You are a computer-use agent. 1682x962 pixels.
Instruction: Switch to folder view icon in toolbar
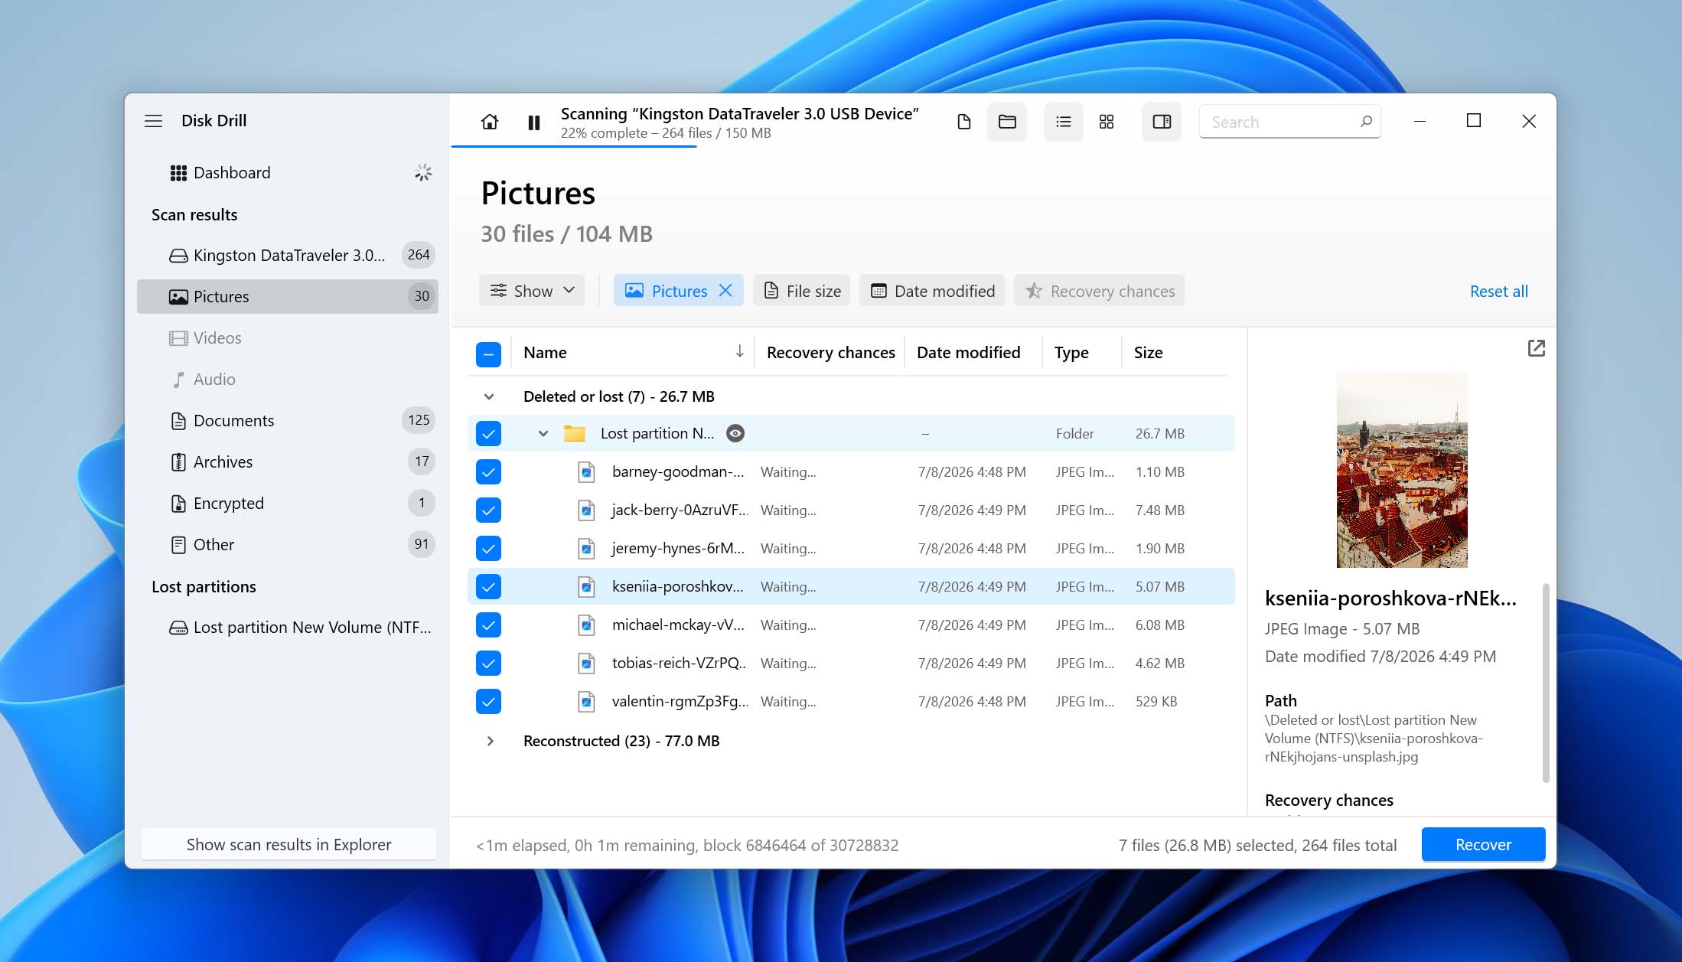[x=1007, y=122]
